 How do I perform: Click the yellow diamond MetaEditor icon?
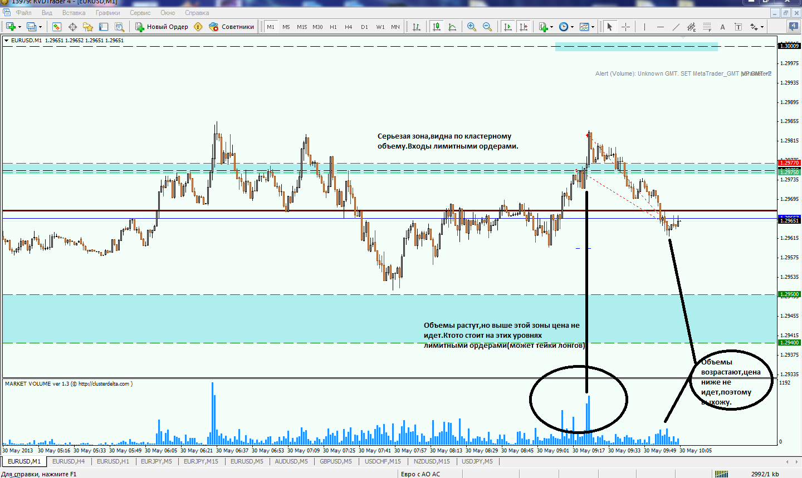(198, 27)
